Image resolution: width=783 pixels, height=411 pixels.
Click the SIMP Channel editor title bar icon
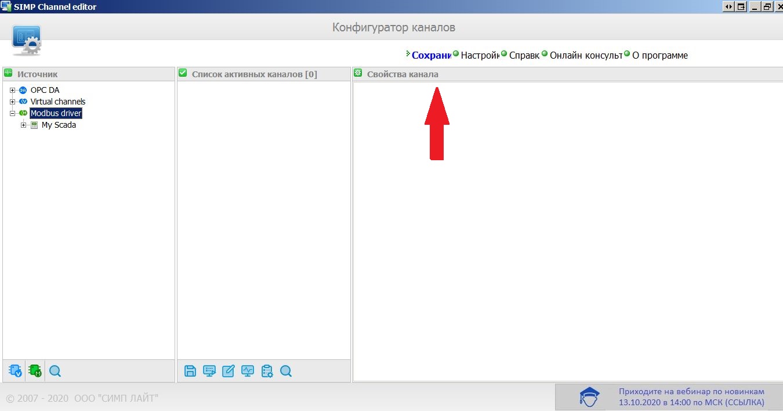(6, 6)
